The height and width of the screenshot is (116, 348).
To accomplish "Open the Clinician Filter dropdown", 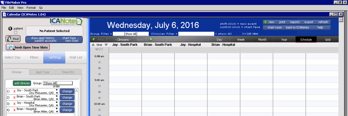I will tap(196, 34).
